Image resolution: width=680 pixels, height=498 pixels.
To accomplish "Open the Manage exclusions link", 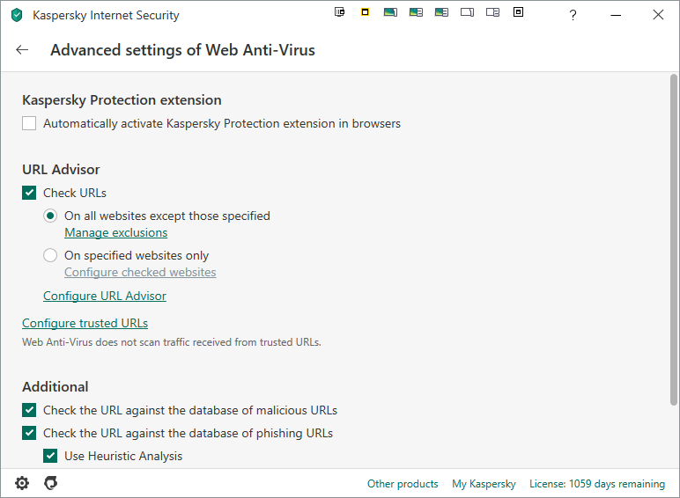I will [115, 233].
